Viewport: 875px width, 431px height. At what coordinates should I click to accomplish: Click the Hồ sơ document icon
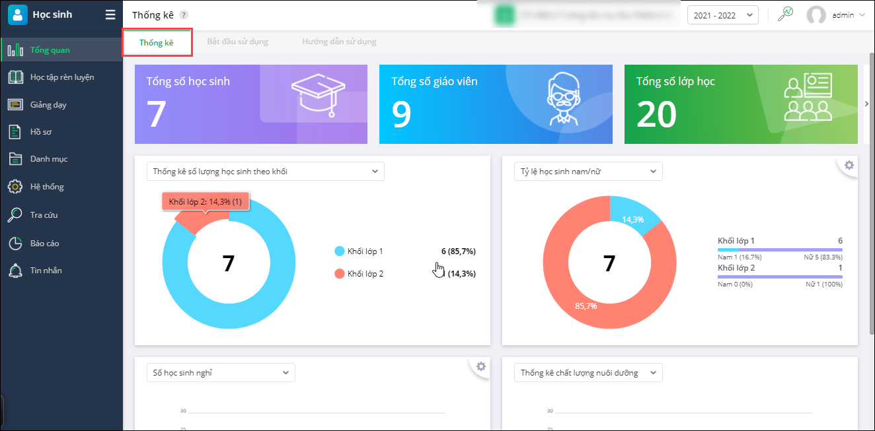tap(15, 131)
